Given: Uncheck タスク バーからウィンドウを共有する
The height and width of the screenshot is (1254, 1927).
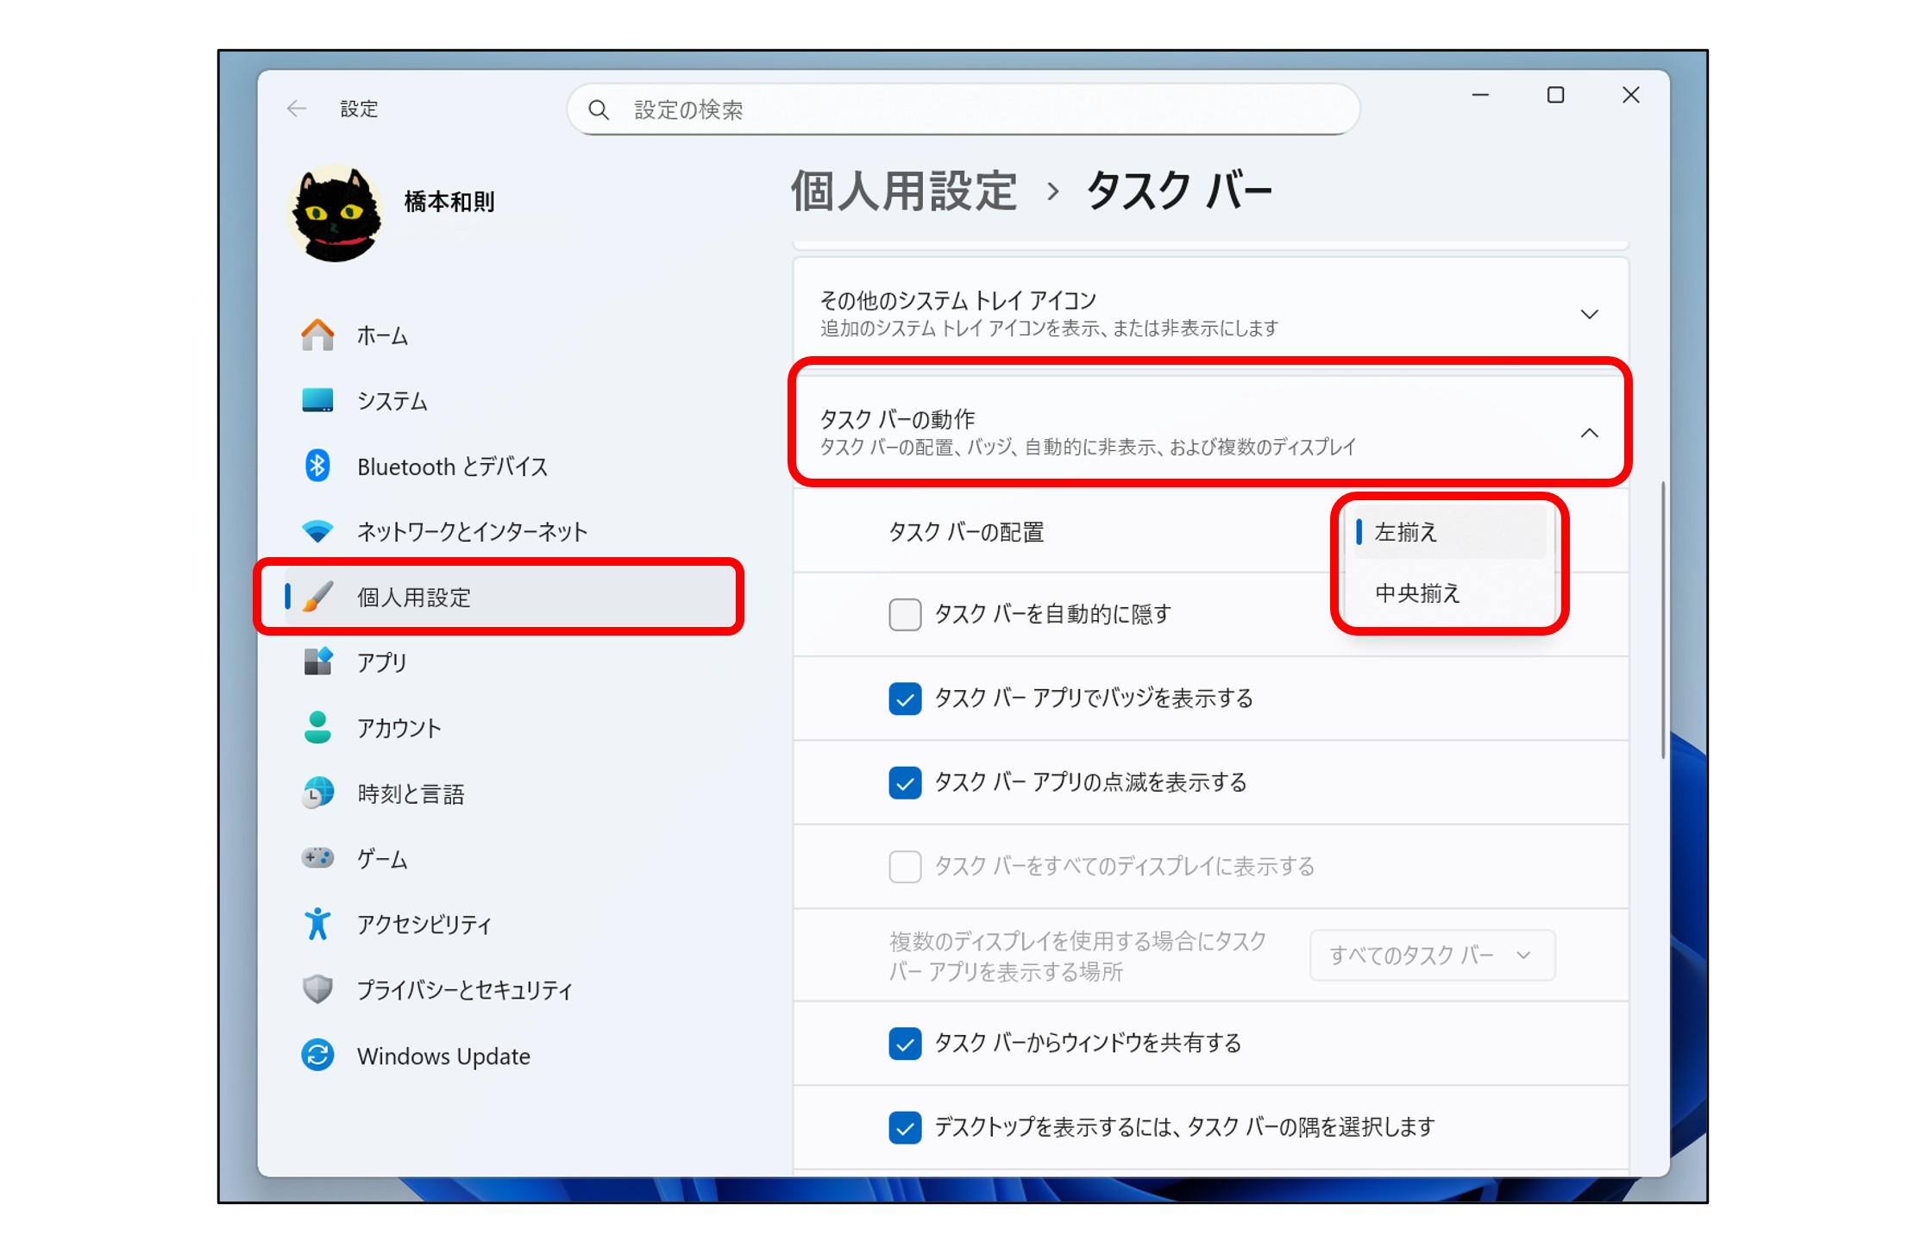Looking at the screenshot, I should (905, 1043).
